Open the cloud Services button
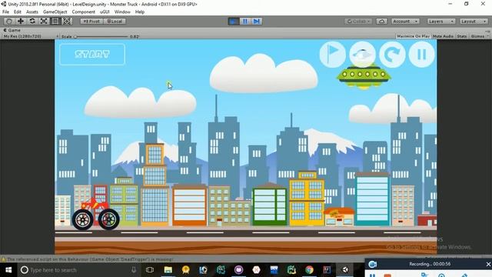 click(381, 21)
